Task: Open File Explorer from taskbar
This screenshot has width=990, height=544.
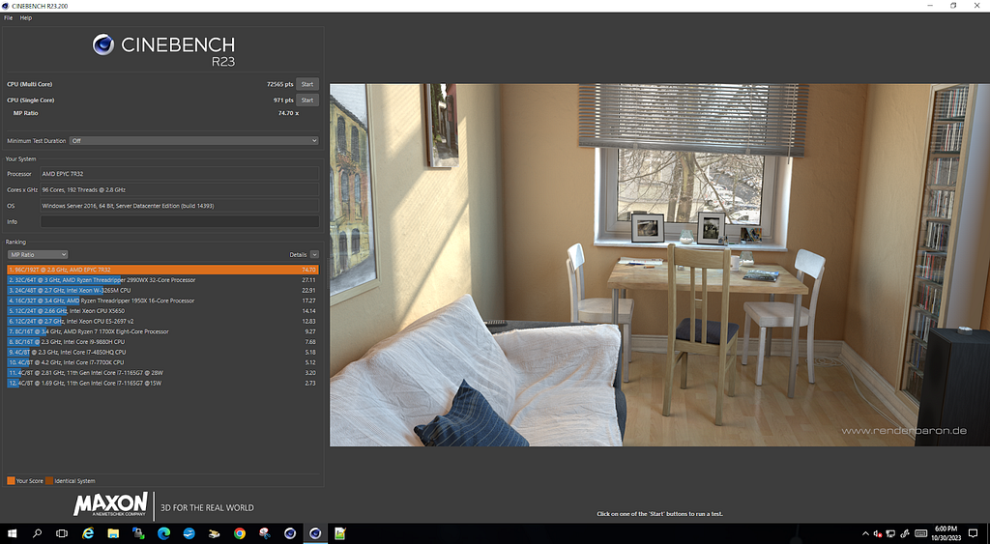Action: pos(113,534)
